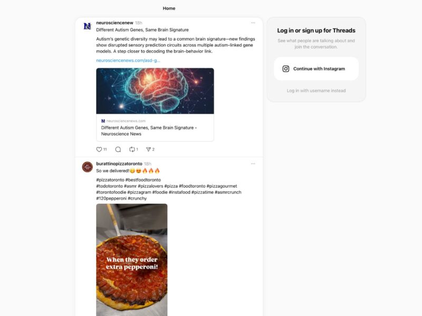This screenshot has width=422, height=316.
Task: Click the burattinopizzatoronto username
Action: 119,164
